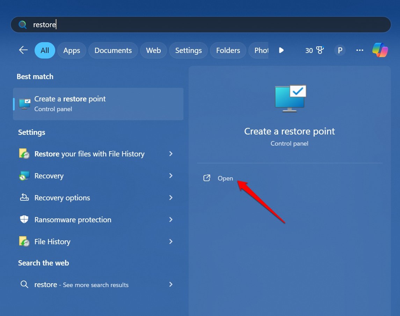This screenshot has width=400, height=316.
Task: Open the Recovery options result
Action: click(98, 198)
